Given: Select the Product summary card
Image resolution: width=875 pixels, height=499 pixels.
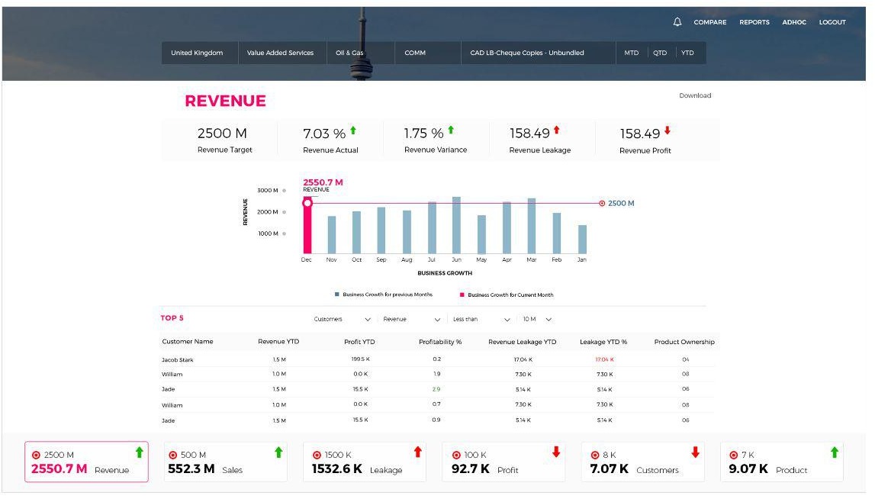Looking at the screenshot, I should click(782, 462).
